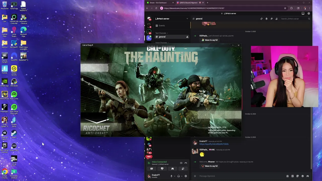This screenshot has width=322, height=181.
Task: Disconnect from voice channel
Action: pyautogui.click(x=186, y=163)
